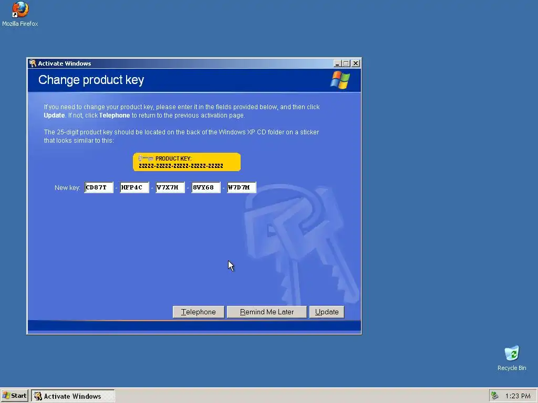Viewport: 538px width, 403px height.
Task: Focus the first key field CD87T
Action: point(99,187)
